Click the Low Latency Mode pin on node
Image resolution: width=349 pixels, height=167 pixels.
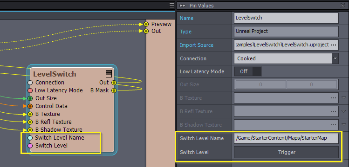(30, 90)
